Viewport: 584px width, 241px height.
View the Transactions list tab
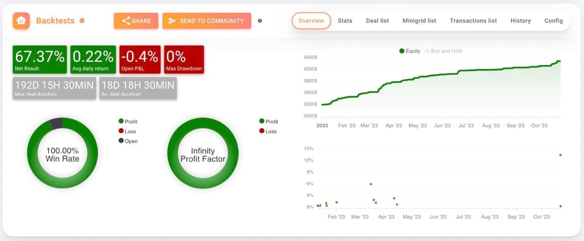473,21
